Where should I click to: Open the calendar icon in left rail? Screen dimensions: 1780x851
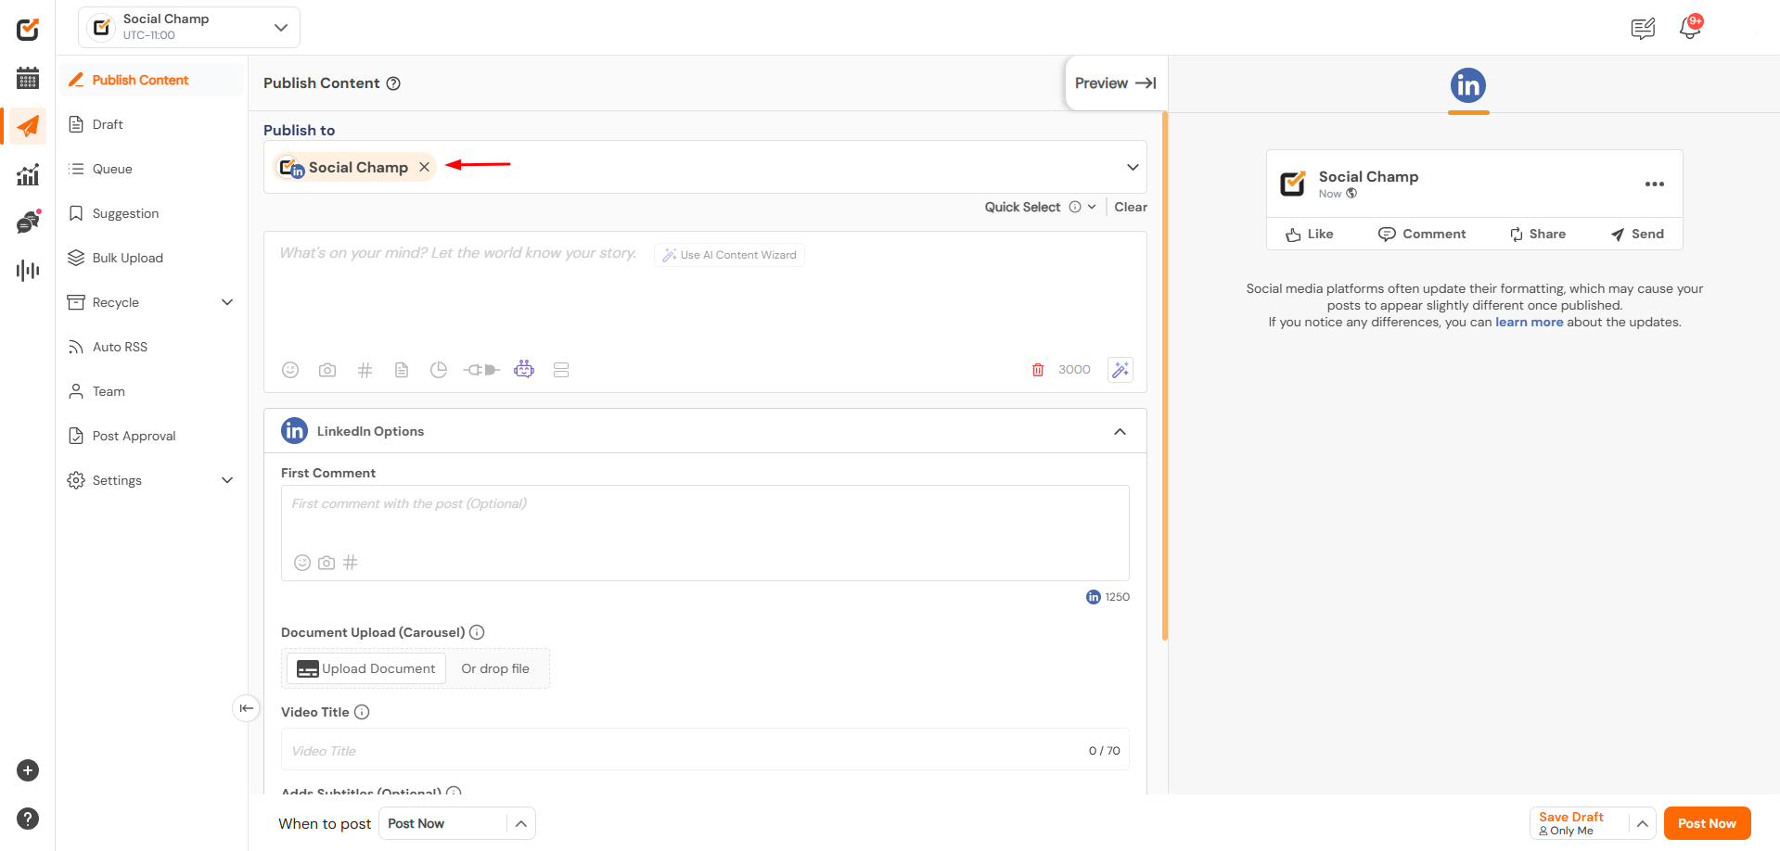click(x=28, y=78)
